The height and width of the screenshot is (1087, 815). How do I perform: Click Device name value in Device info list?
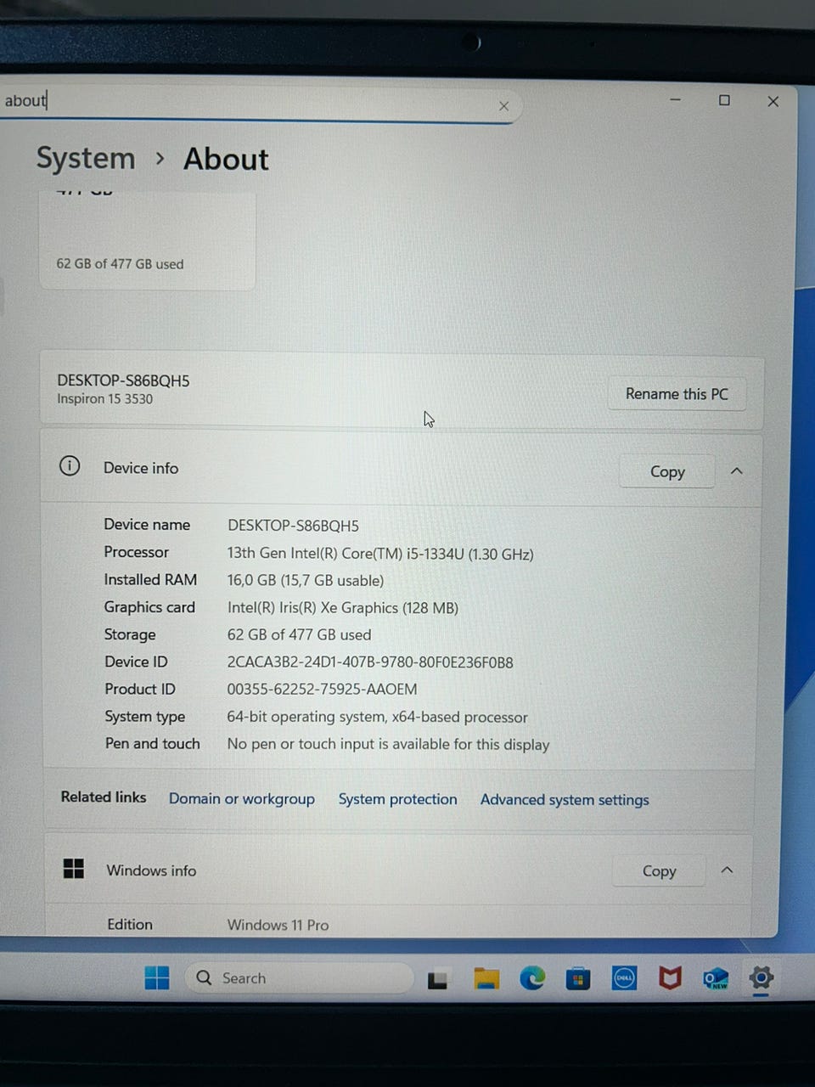point(293,526)
